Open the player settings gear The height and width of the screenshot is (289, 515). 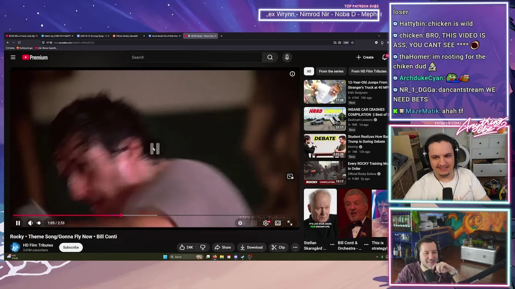click(x=266, y=223)
